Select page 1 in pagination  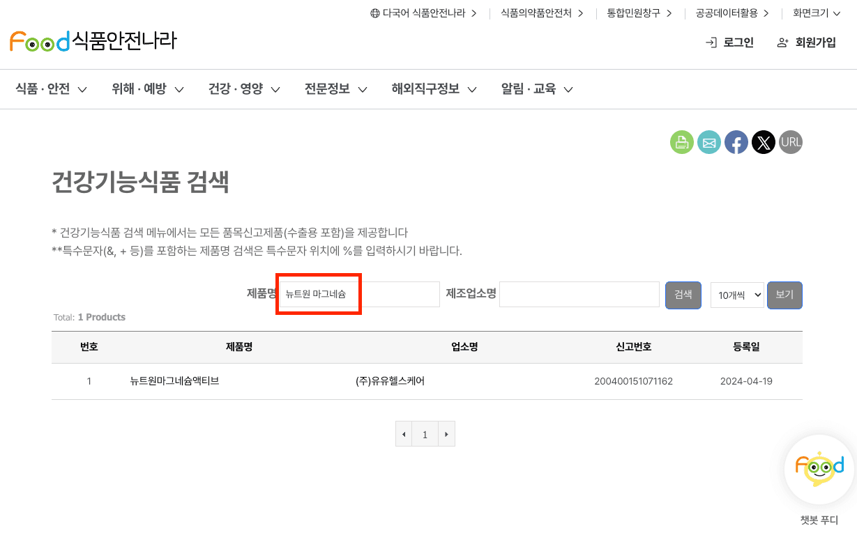click(425, 434)
